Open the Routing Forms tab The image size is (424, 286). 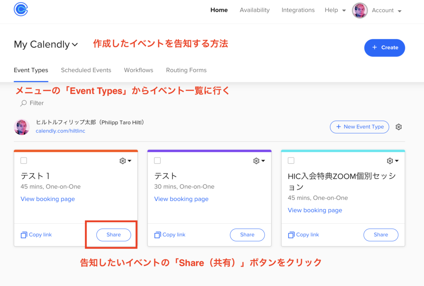point(186,70)
